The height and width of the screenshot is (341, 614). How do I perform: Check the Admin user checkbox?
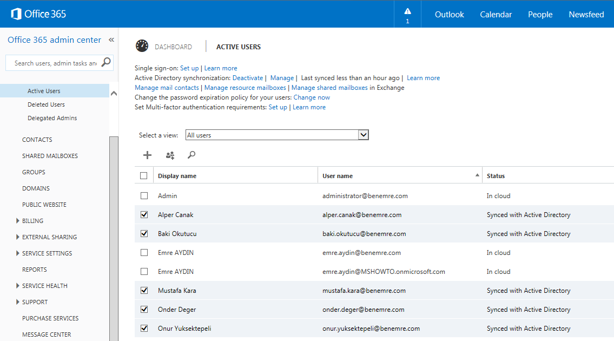point(144,195)
